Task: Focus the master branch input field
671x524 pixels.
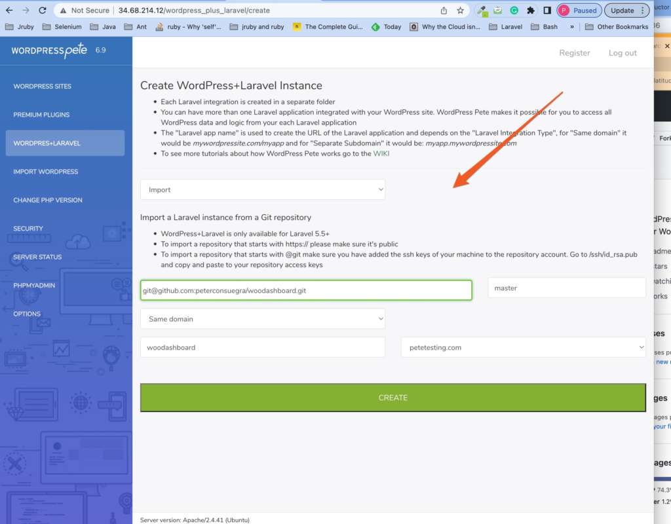Action: (567, 288)
